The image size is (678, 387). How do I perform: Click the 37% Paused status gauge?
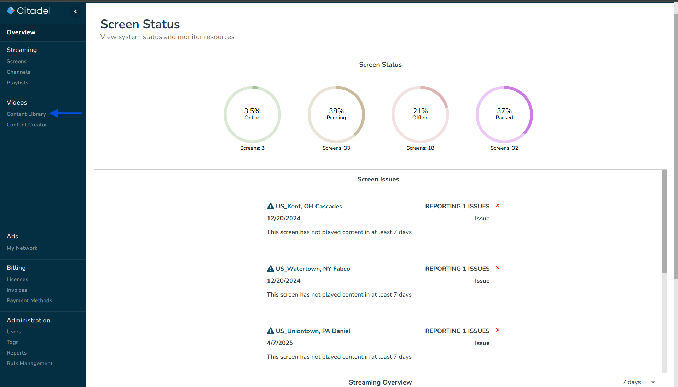[504, 114]
